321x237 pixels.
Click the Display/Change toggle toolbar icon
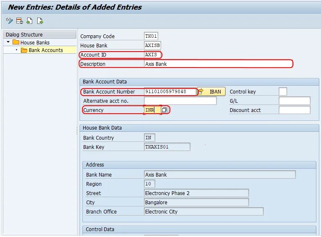point(10,21)
